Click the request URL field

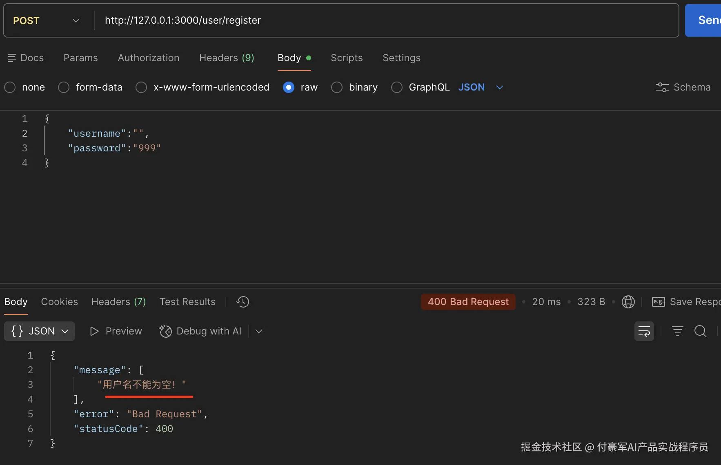click(x=386, y=20)
